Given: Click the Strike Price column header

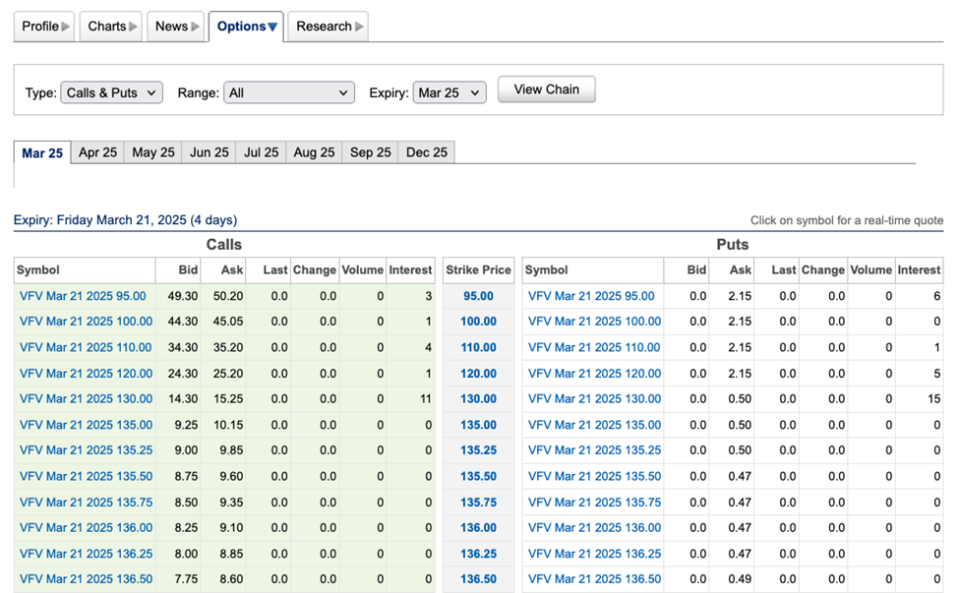Looking at the screenshot, I should (x=478, y=270).
